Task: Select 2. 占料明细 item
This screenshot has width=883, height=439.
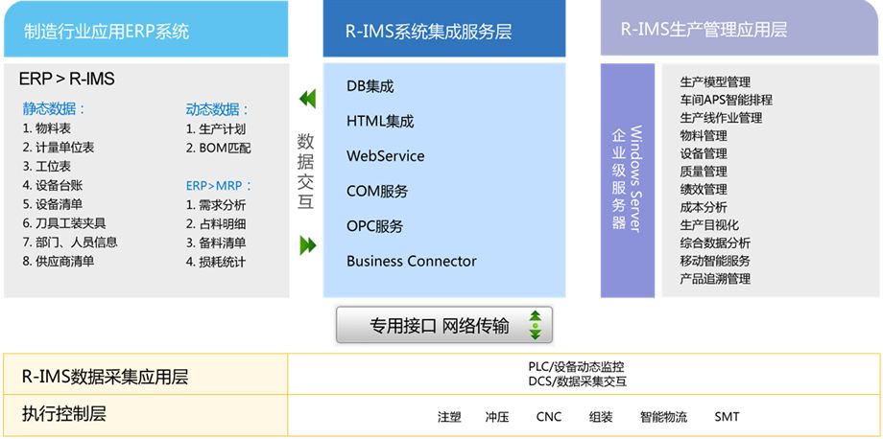Action: [x=216, y=223]
